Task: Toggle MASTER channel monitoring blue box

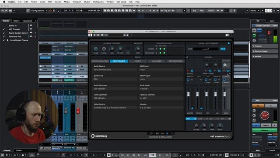Action: click(x=188, y=79)
